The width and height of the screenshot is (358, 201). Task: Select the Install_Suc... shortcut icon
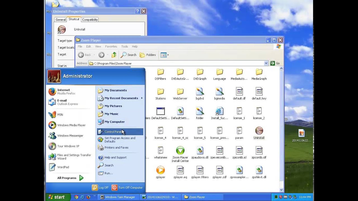[x=220, y=111]
